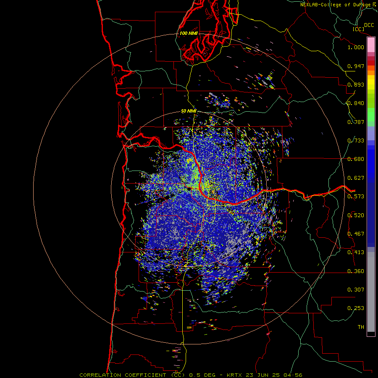Select the 0.573 scale value
The width and height of the screenshot is (378, 378).
click(x=356, y=197)
